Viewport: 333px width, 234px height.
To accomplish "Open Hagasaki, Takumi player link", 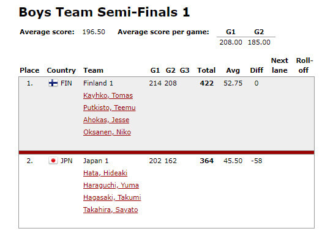I will (112, 197).
